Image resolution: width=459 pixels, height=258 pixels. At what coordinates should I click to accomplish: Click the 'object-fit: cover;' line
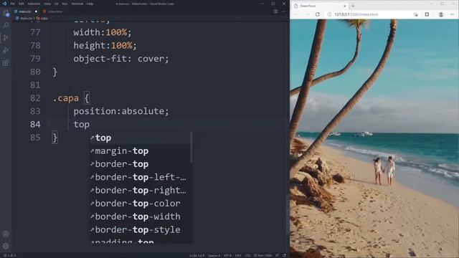(121, 59)
